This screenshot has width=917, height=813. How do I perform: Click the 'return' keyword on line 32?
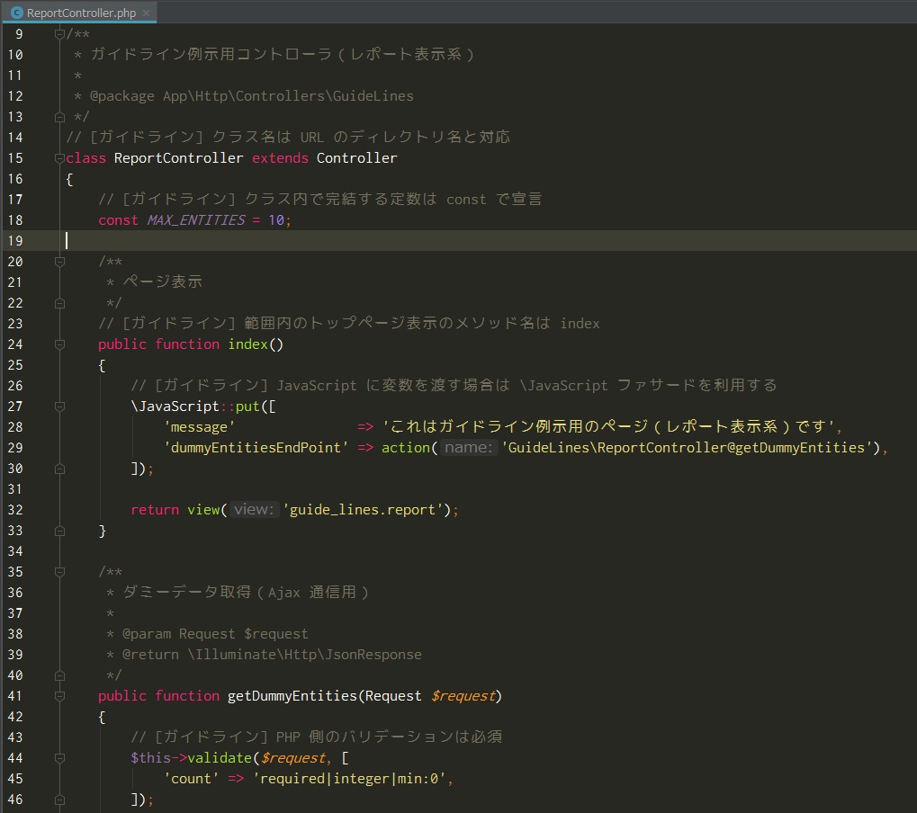coord(155,510)
